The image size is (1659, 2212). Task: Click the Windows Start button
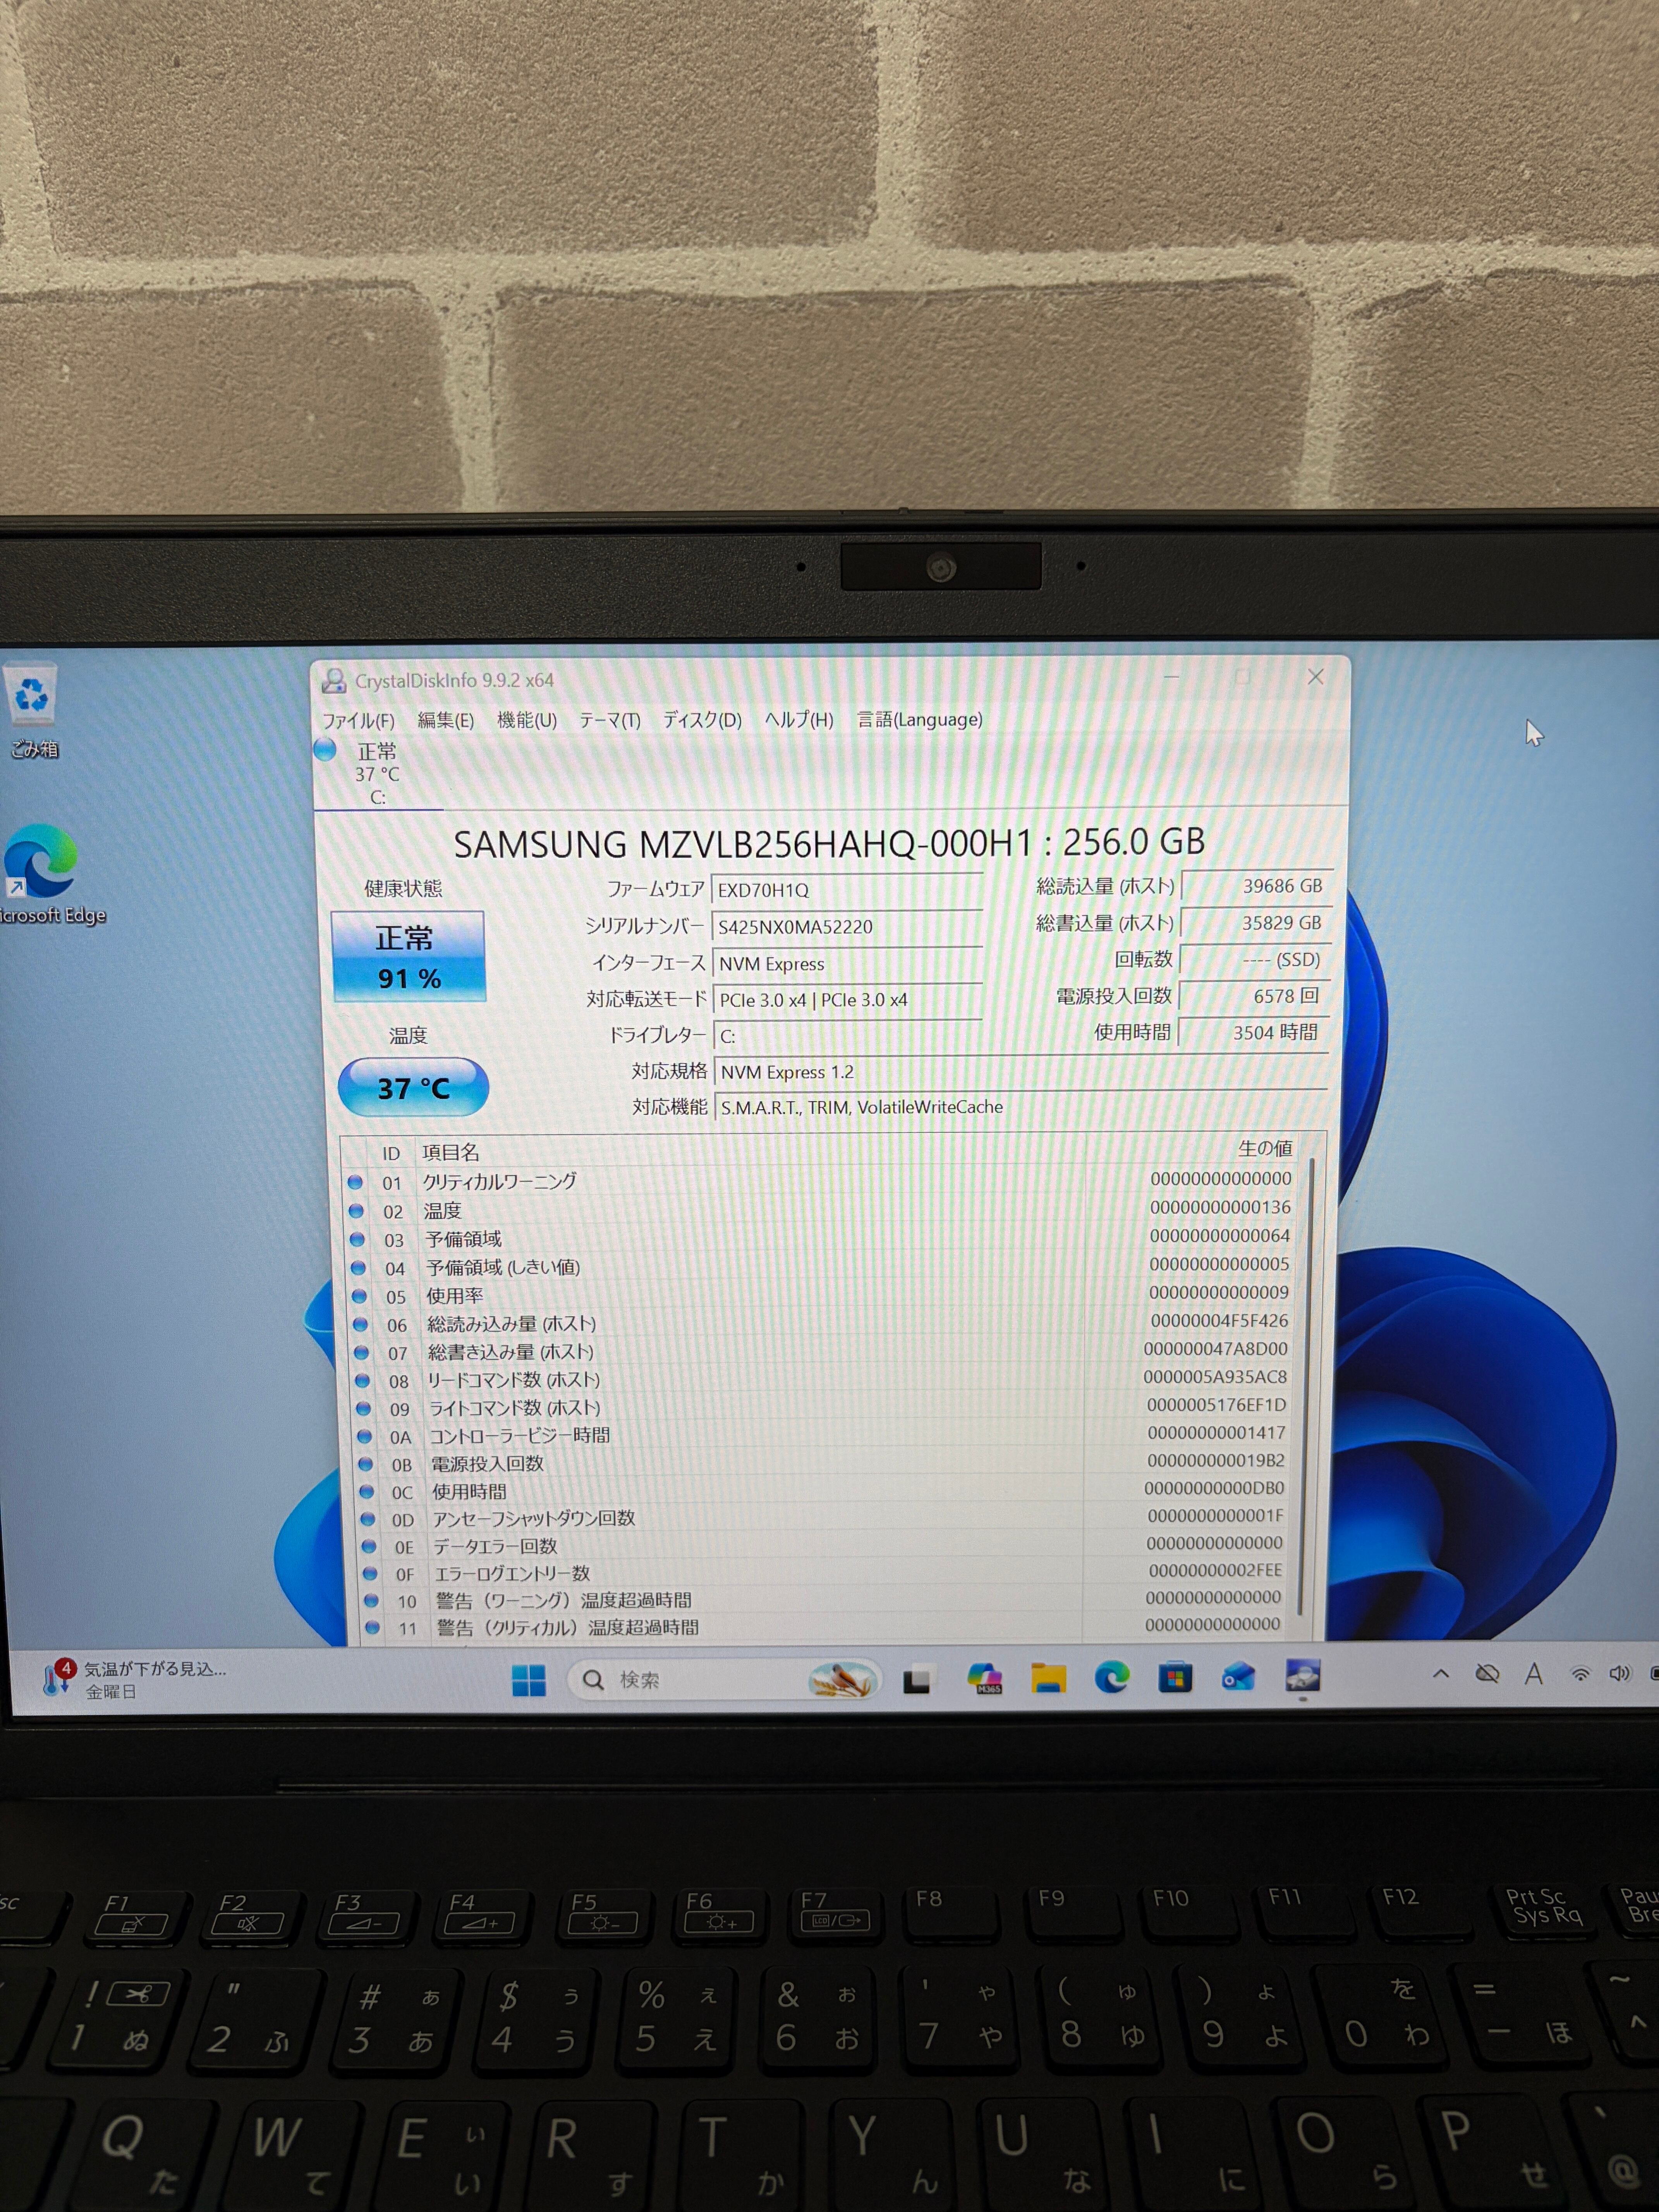click(528, 1680)
